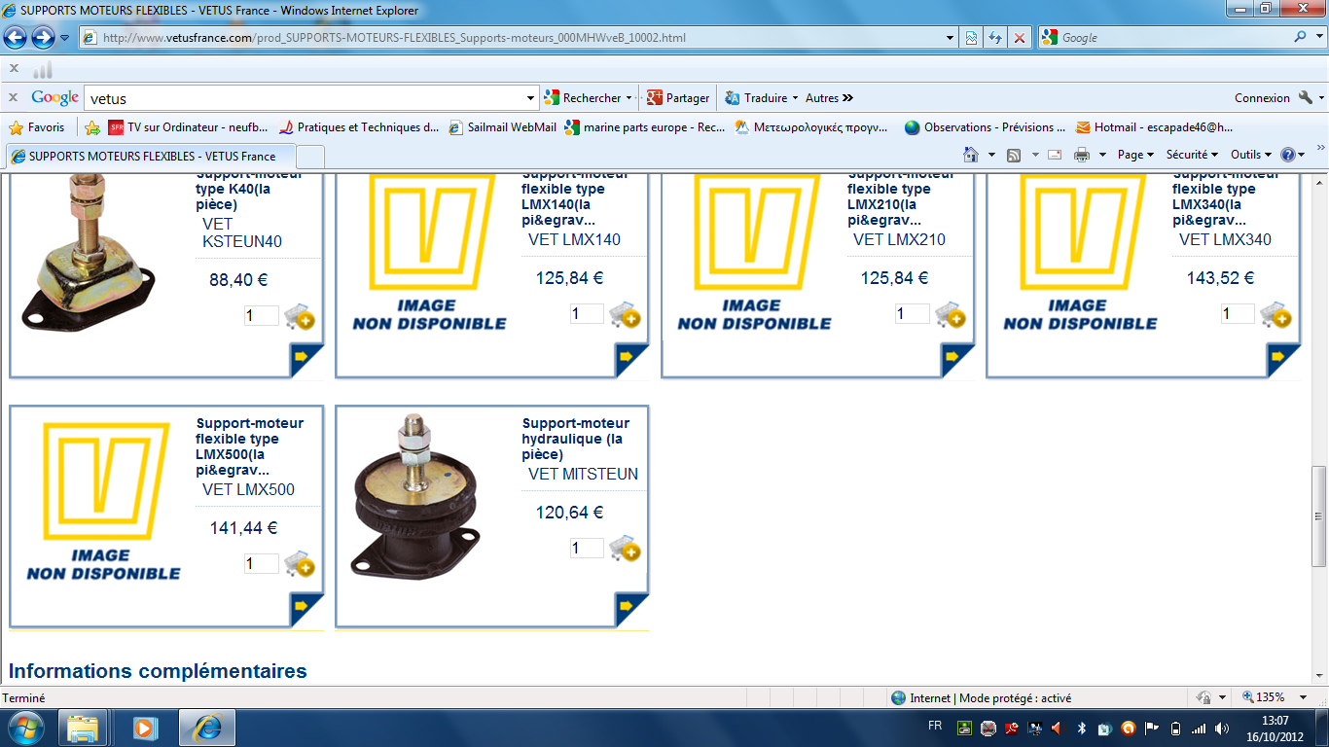Add LMX500 to cart icon
Screen dimensions: 1329x747
click(300, 564)
